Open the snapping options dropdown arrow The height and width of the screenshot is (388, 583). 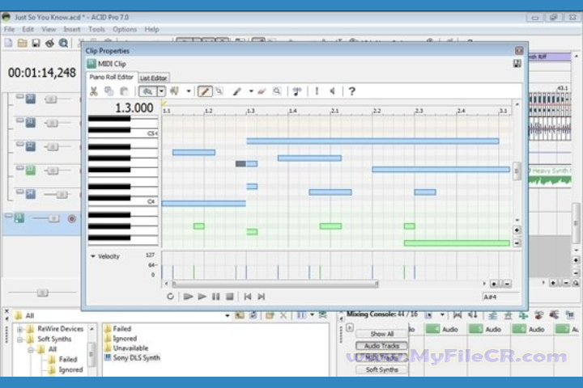coord(161,91)
